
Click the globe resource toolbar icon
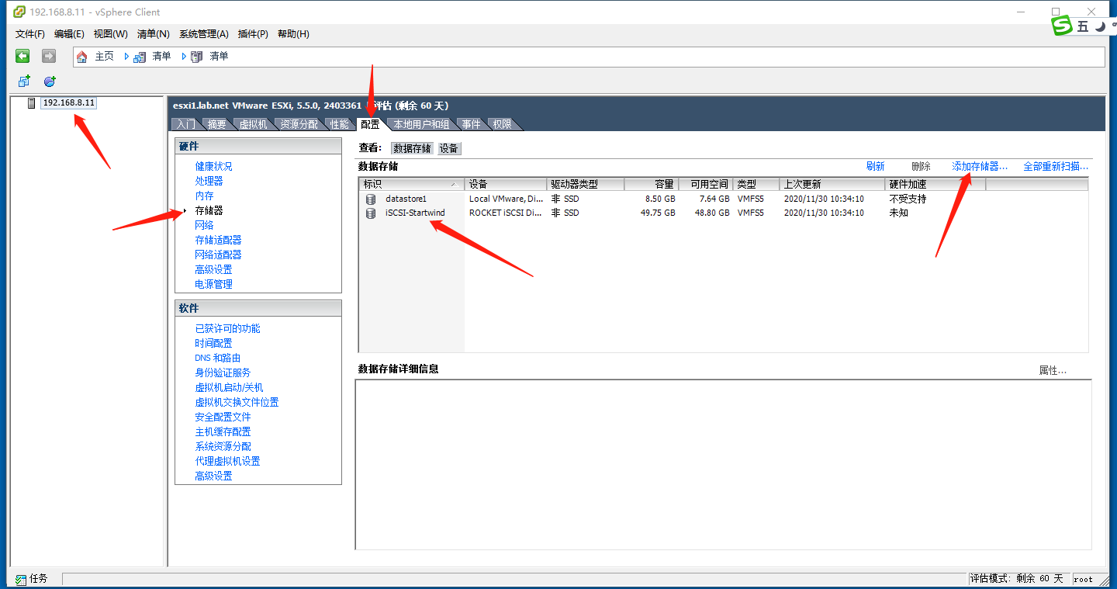pos(50,81)
